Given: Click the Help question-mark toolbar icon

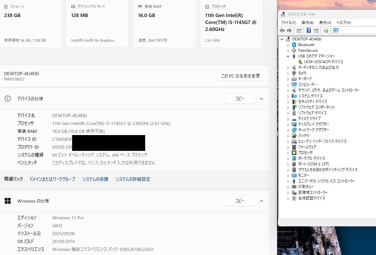Looking at the screenshot, I should click(x=309, y=30).
